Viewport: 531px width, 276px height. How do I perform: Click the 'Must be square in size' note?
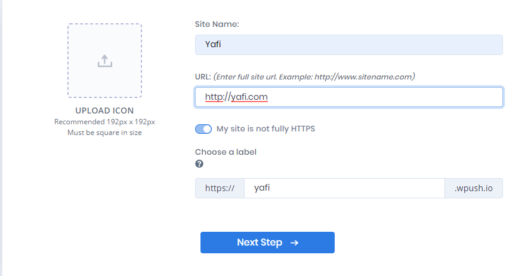(x=104, y=133)
